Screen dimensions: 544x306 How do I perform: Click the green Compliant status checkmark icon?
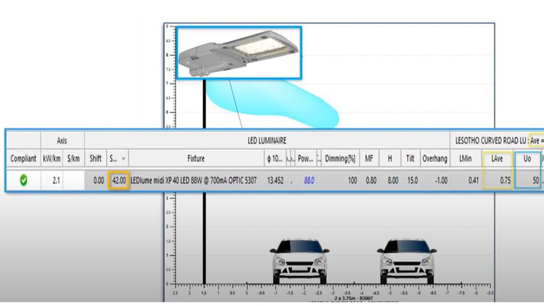(23, 180)
